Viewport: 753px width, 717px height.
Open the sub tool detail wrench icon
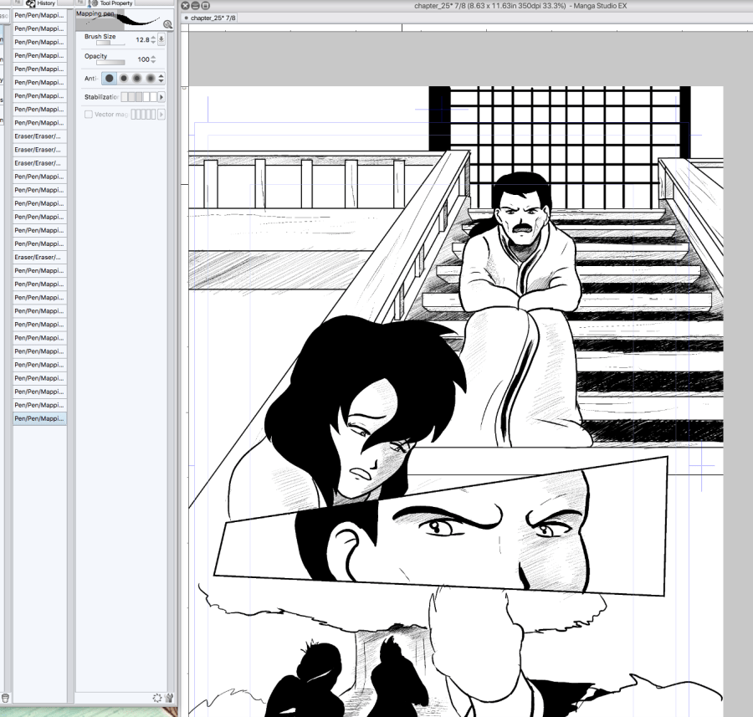point(168,698)
